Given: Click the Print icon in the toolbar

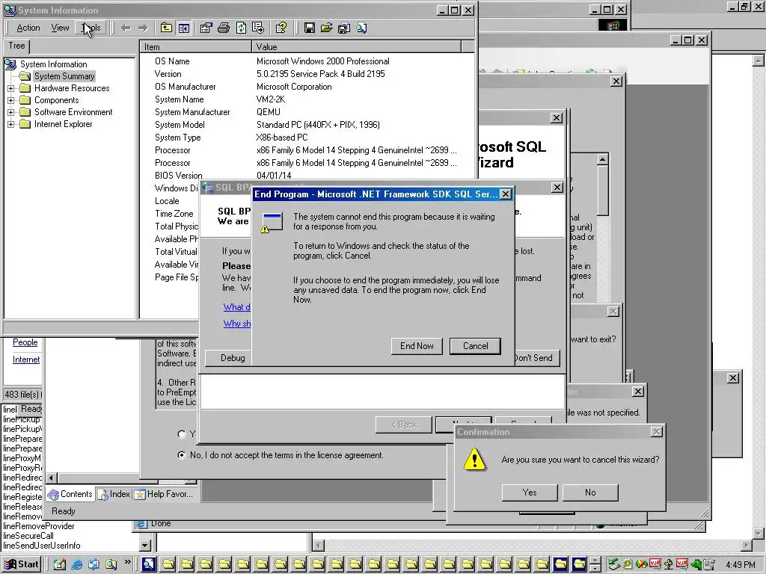Looking at the screenshot, I should click(x=223, y=28).
